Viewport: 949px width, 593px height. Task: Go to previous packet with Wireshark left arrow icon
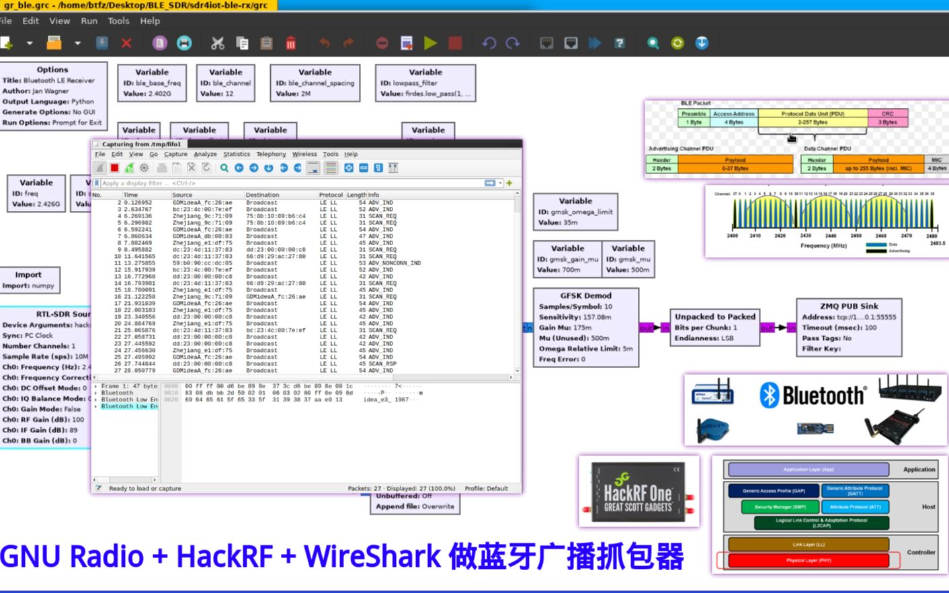(239, 168)
